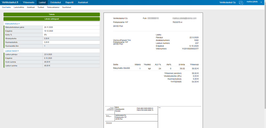Click the invoice preview page
Image resolution: width=266 pixels, height=128 pixels.
coord(153,70)
